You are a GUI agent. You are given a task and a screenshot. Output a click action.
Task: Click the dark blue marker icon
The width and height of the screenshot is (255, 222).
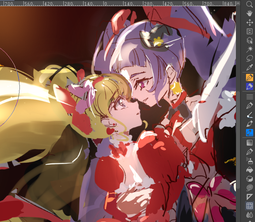click(x=250, y=86)
